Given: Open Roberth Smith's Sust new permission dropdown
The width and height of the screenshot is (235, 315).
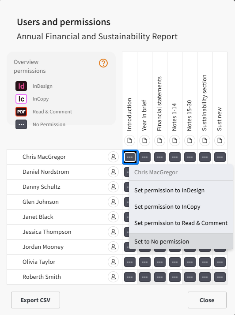Looking at the screenshot, I should (220, 277).
